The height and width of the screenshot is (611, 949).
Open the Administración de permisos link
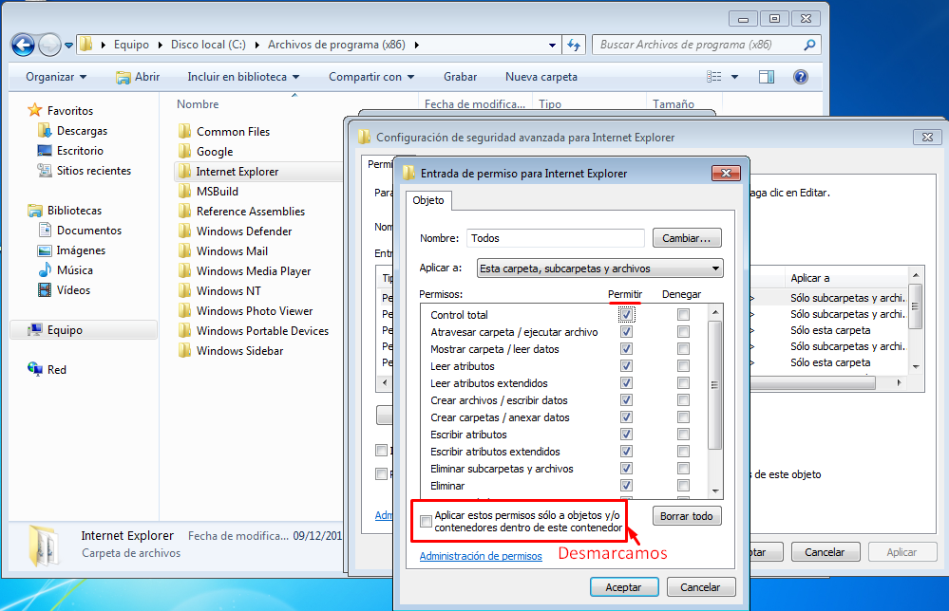[481, 555]
